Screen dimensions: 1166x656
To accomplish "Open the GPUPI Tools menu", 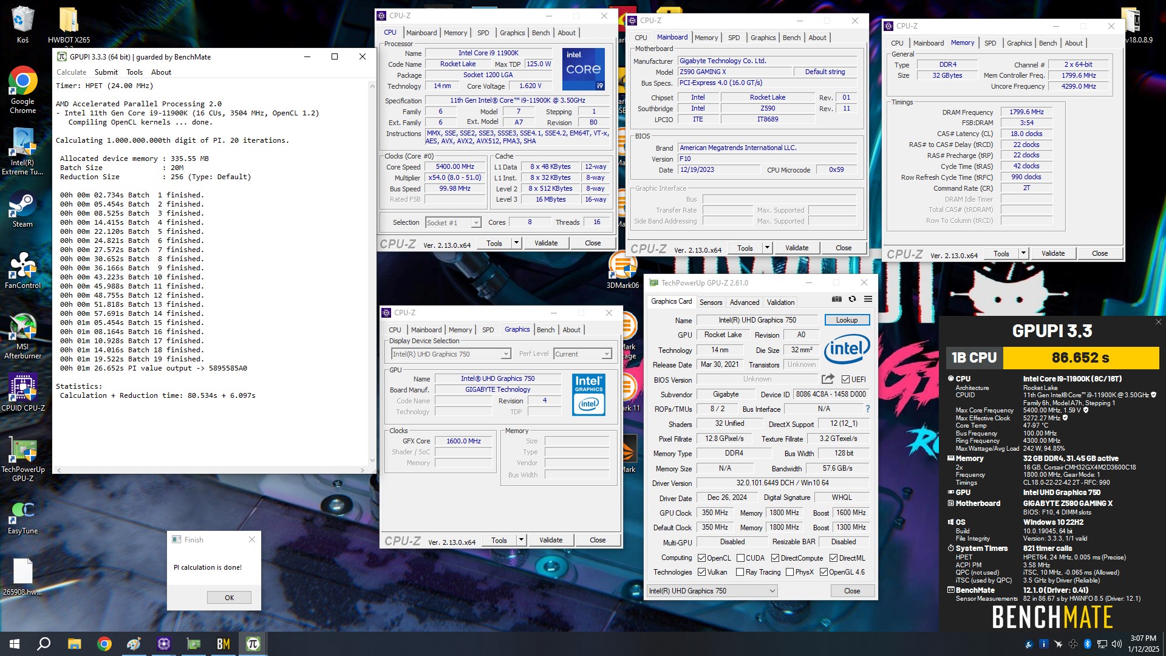I will pyautogui.click(x=134, y=72).
